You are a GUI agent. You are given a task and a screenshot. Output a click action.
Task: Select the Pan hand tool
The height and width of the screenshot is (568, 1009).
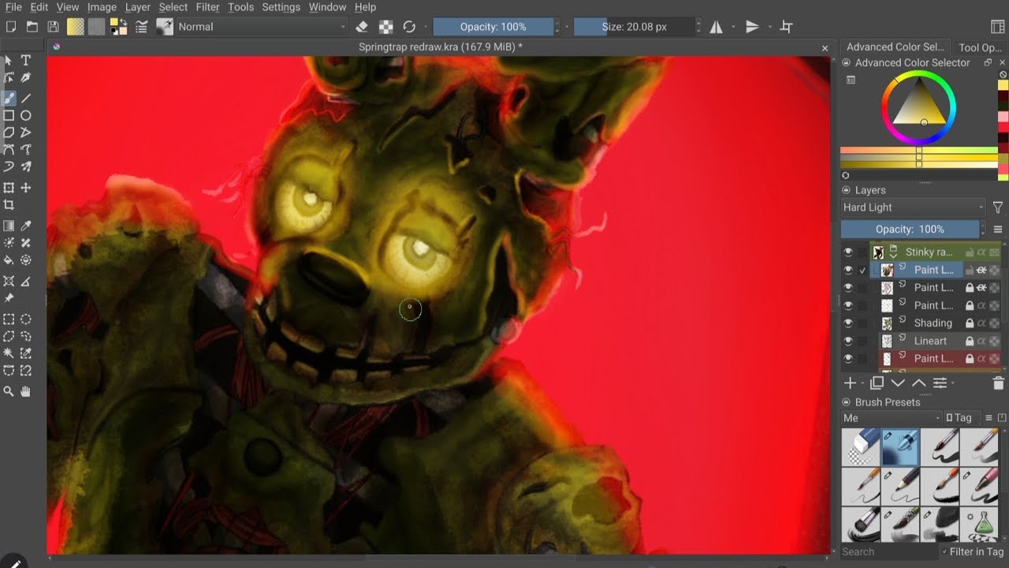pyautogui.click(x=26, y=390)
